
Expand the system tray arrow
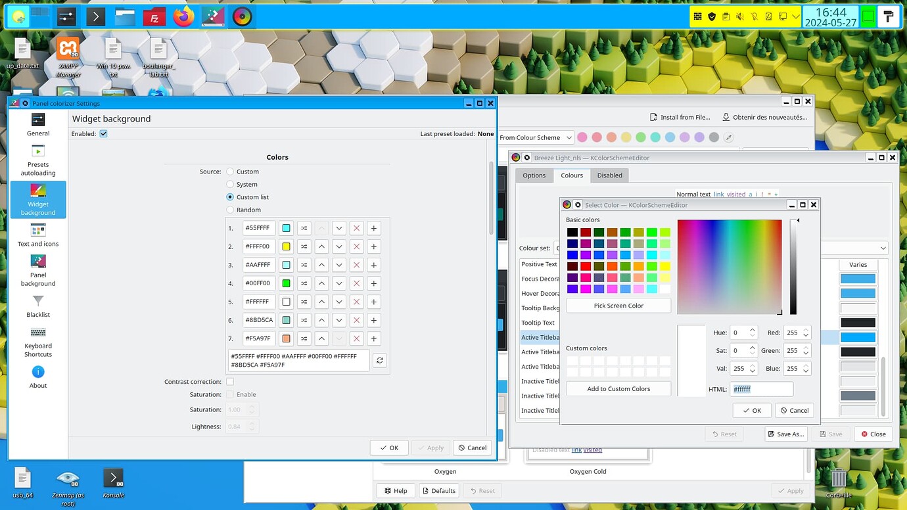795,16
